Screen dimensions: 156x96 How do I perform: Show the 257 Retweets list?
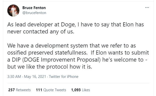tap(20, 90)
